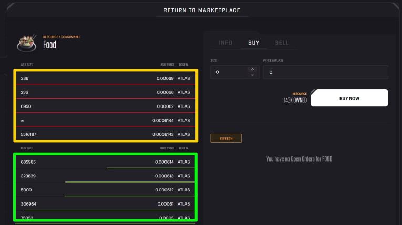Click 'You have no Open Orders for FOOD' message

[299, 159]
